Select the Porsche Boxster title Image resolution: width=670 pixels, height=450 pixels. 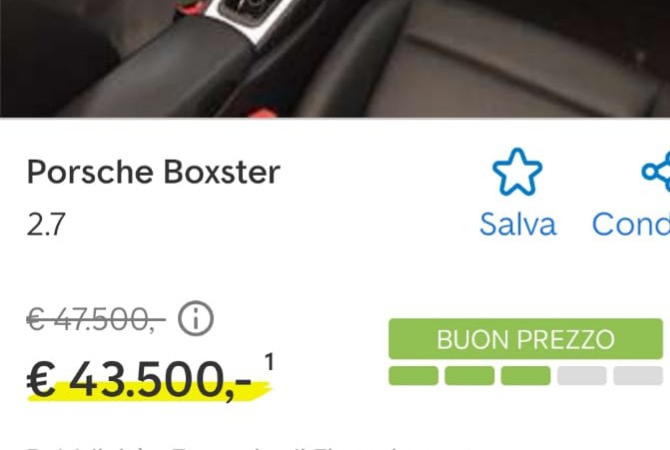[x=154, y=172]
